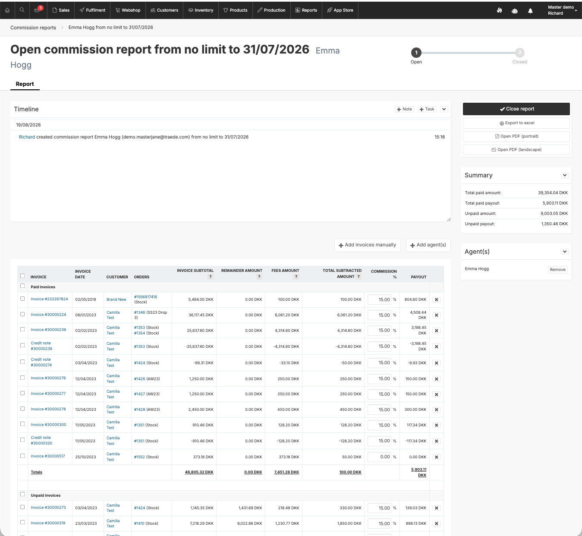This screenshot has height=536, width=582.
Task: Remove Invoice #30000273 row with x icon
Action: point(437,508)
